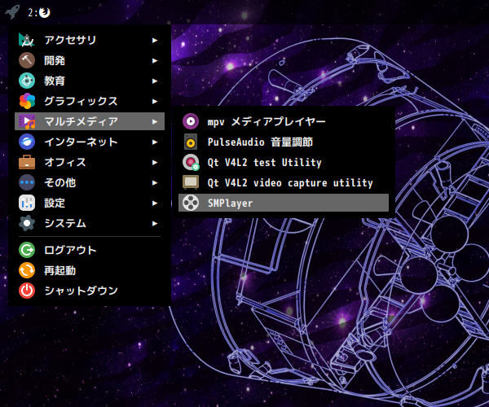The height and width of the screenshot is (407, 489).
Task: Launch Qt V4L2 video capture utility
Action: tap(284, 182)
